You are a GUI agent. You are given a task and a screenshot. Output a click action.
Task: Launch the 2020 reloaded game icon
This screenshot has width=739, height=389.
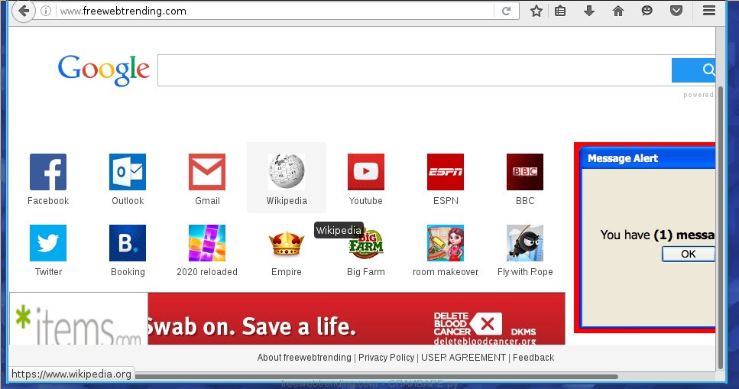coord(207,243)
